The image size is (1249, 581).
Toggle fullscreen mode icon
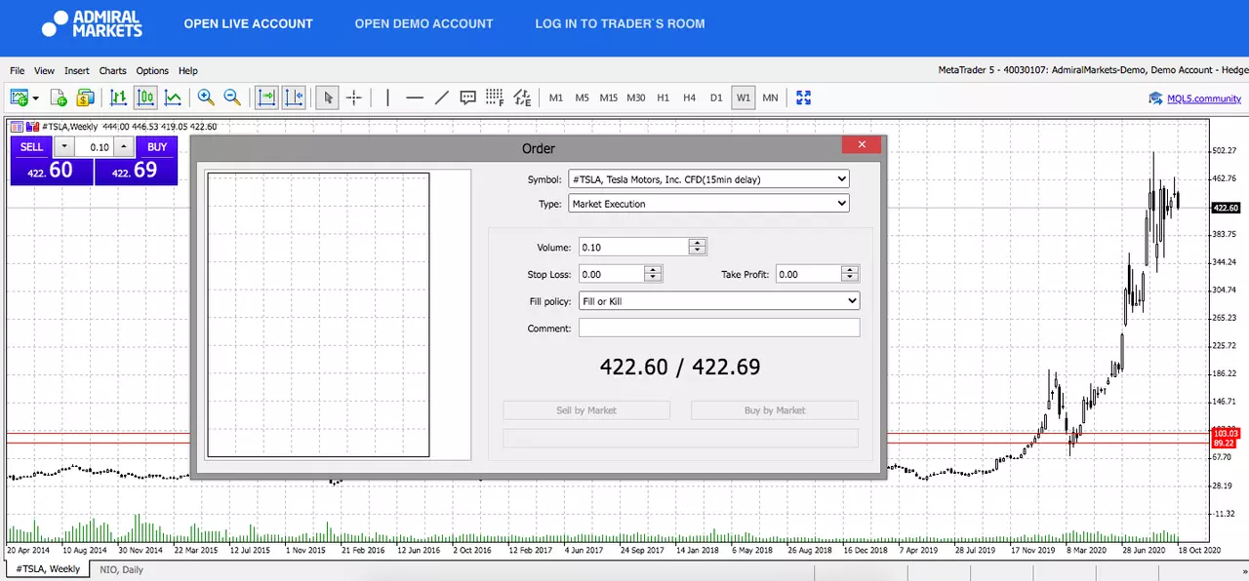(804, 97)
